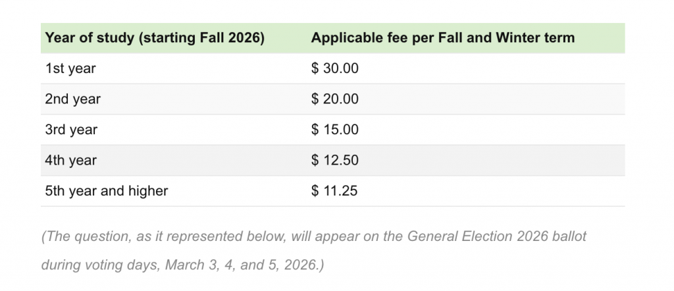This screenshot has width=674, height=291.
Task: Select the "4th year" table cell
Action: (71, 161)
